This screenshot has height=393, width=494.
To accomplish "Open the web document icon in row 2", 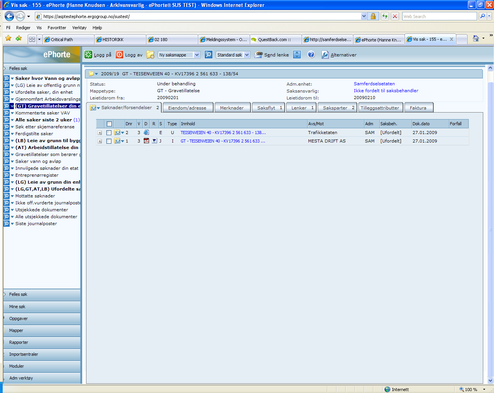I will (x=146, y=132).
